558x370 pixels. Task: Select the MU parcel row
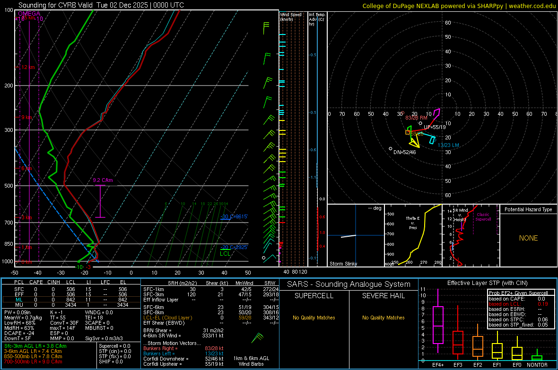[71, 305]
